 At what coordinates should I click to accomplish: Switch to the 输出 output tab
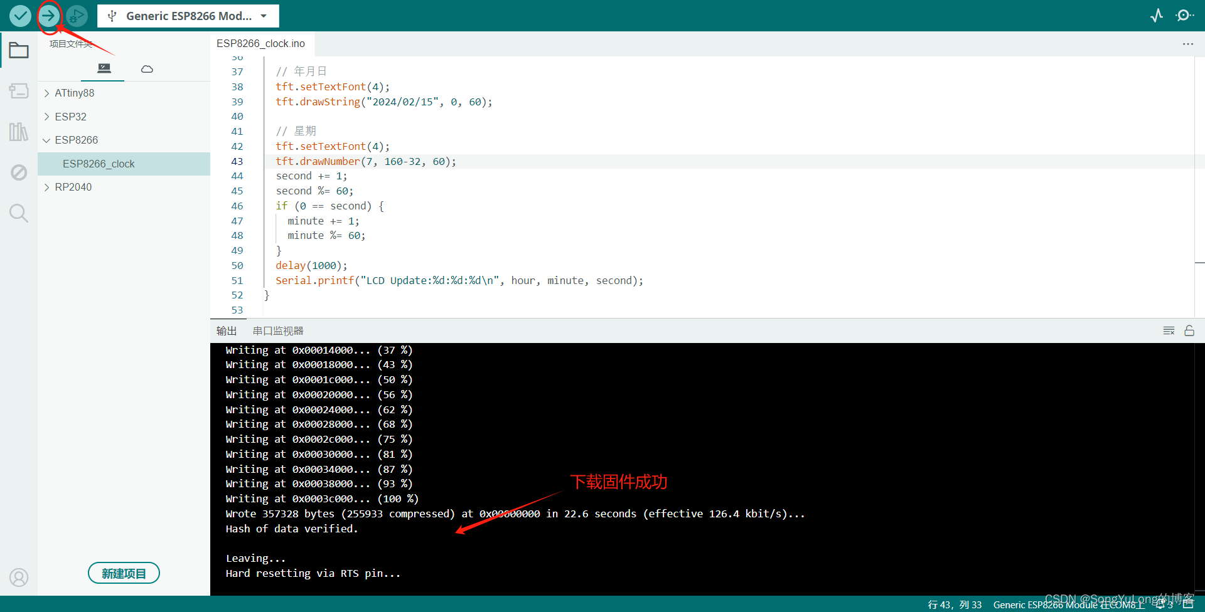(x=227, y=330)
